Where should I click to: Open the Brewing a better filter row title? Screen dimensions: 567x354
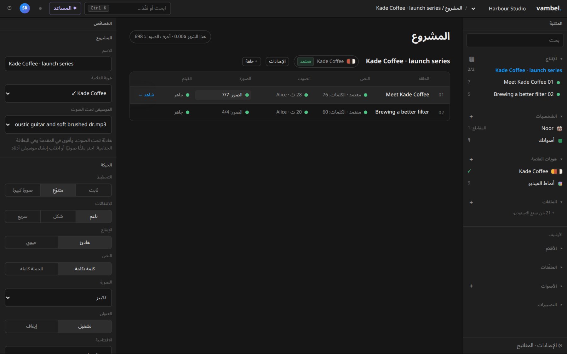tap(402, 112)
